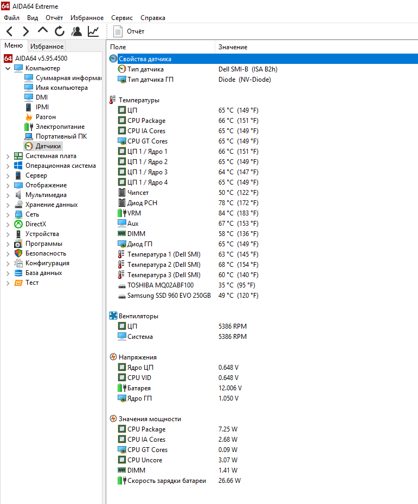Click the Refresh icon in toolbar
Screen dimensions: 418x504
tap(59, 31)
